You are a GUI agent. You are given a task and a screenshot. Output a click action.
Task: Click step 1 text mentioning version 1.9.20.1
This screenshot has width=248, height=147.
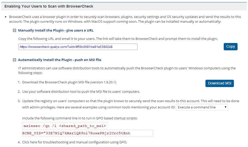69,82
